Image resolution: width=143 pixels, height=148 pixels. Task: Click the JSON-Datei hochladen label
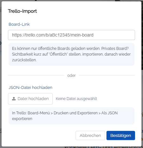(x=31, y=87)
